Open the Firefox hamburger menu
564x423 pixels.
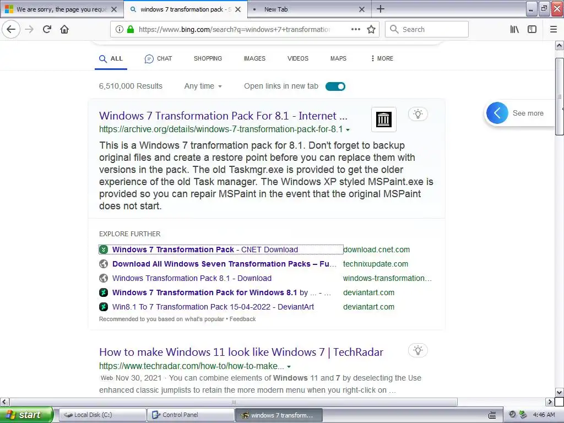point(554,29)
